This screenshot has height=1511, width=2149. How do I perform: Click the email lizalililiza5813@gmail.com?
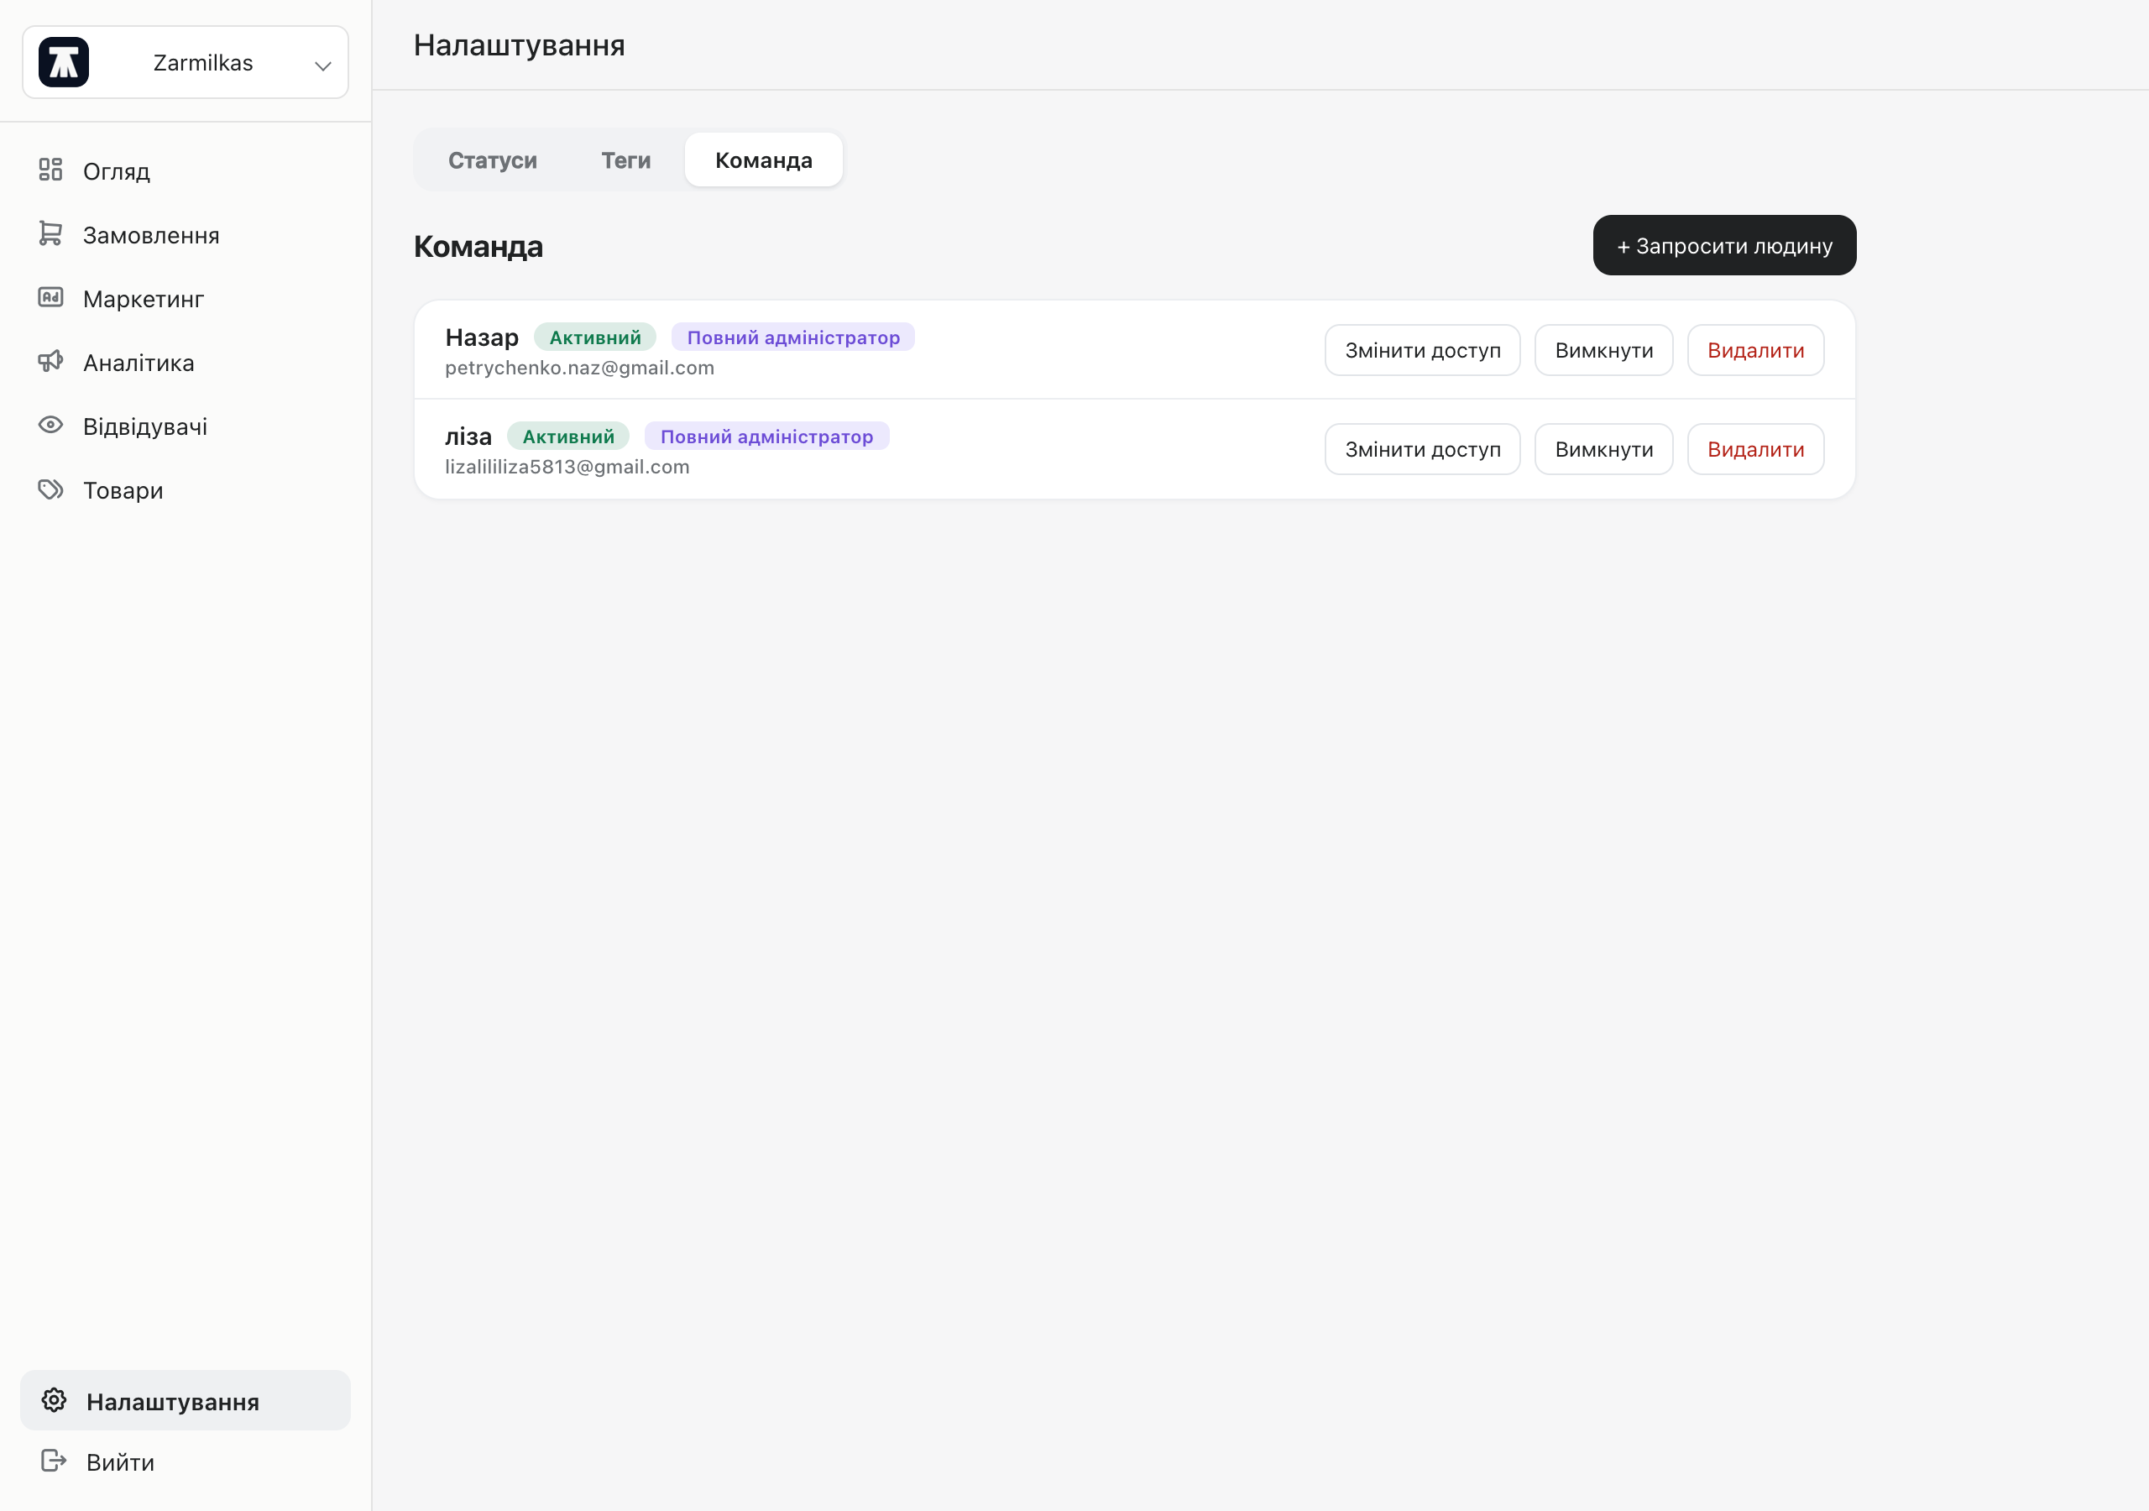click(567, 468)
